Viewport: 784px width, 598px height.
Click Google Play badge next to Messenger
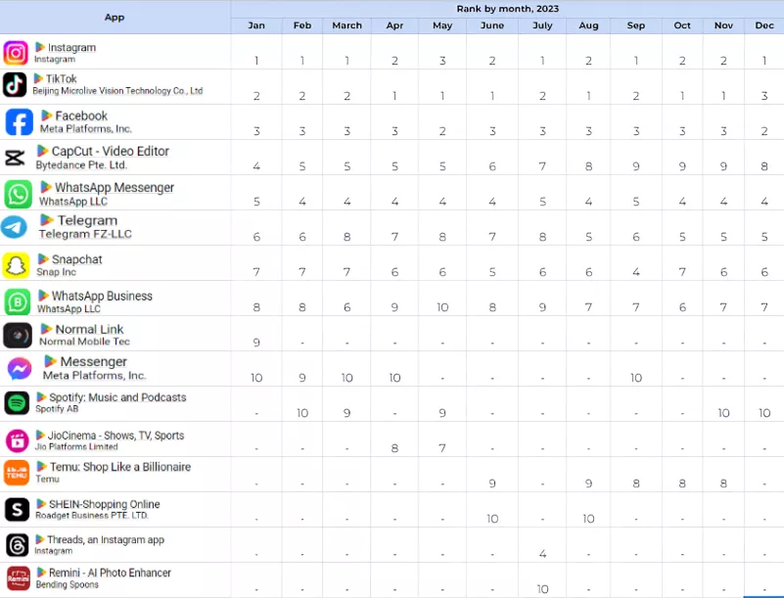tap(50, 361)
